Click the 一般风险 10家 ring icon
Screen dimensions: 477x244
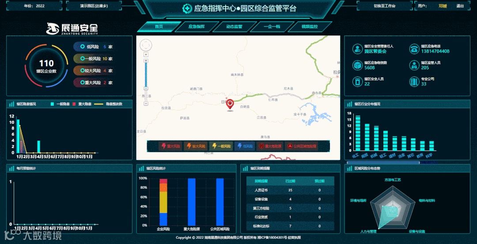(82, 58)
